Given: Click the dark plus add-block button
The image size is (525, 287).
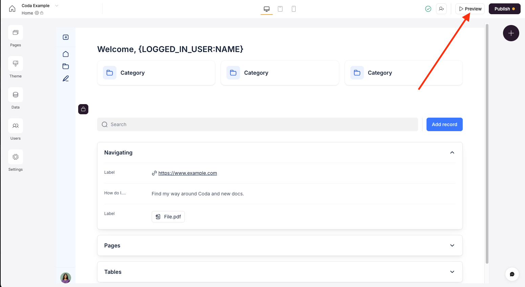Looking at the screenshot, I should [x=511, y=33].
